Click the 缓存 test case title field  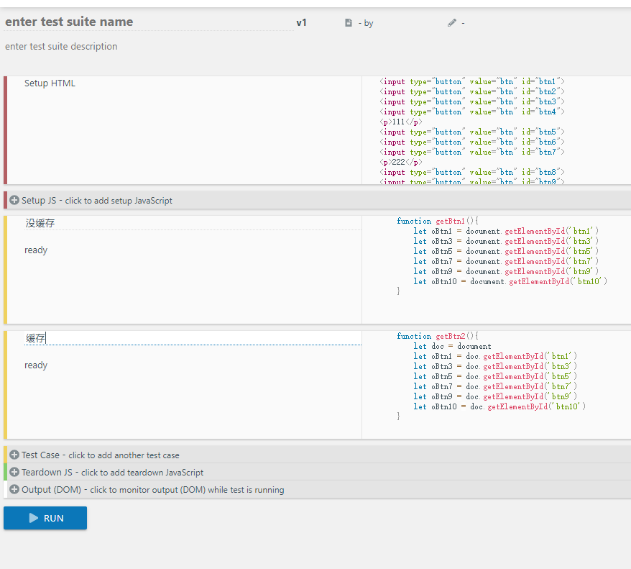[193, 338]
